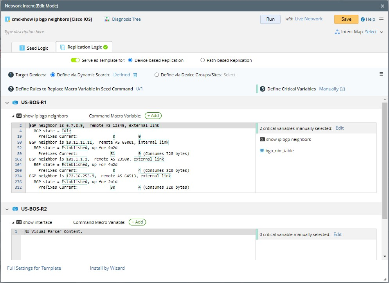The height and width of the screenshot is (283, 389).
Task: Collapse show interface command triangle
Action: coord(13,222)
